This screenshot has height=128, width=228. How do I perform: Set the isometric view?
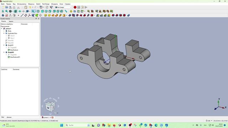tap(38, 11)
